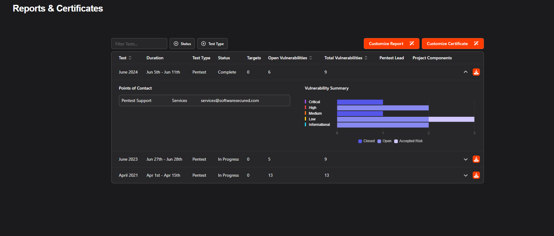Download the June 2024 report
554x236 pixels.
(x=476, y=72)
